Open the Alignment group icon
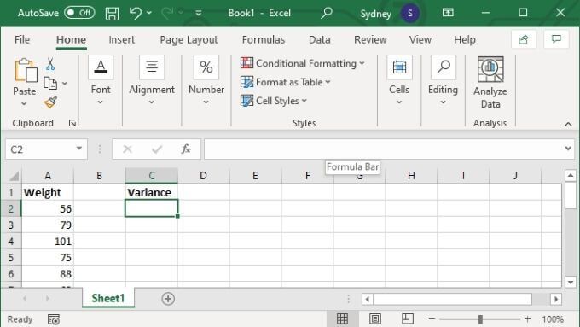The height and width of the screenshot is (327, 580). (152, 67)
